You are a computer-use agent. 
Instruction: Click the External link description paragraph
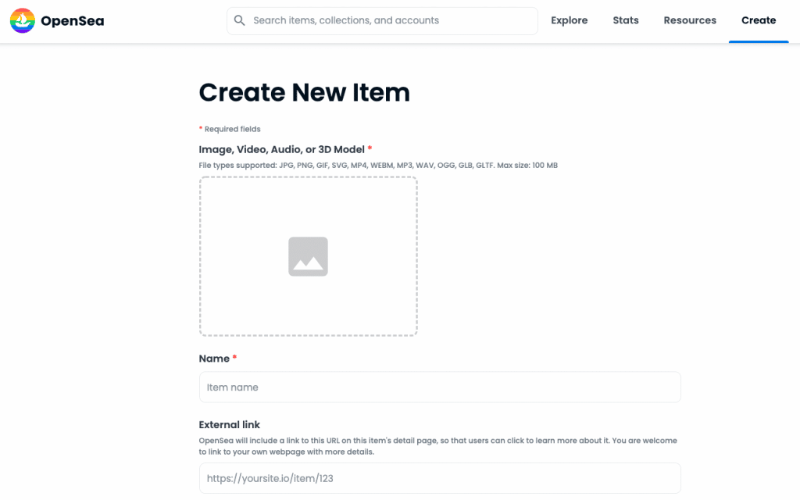[x=437, y=446]
